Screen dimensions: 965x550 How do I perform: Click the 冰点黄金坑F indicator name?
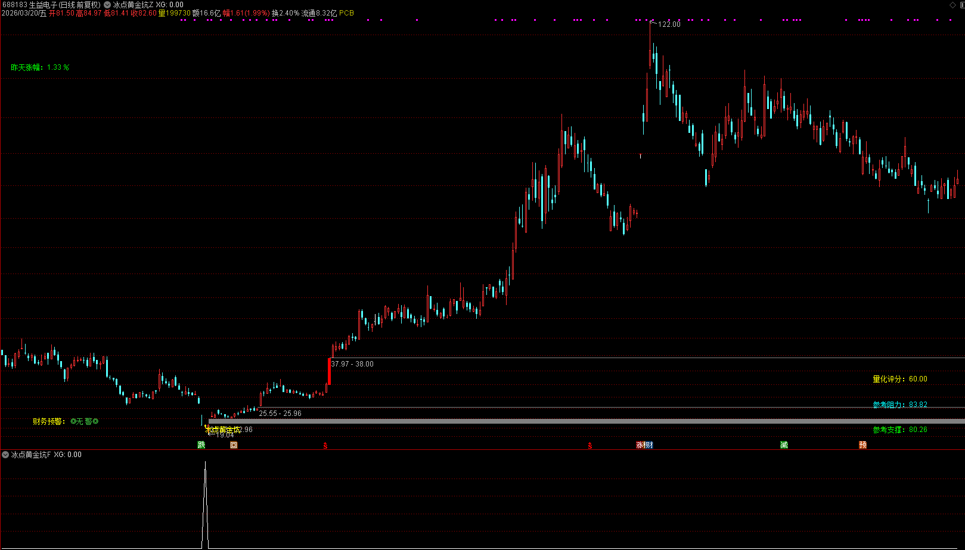coord(31,455)
